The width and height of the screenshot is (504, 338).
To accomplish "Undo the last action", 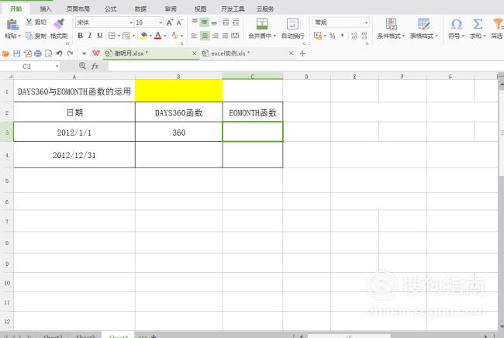I will [59, 53].
